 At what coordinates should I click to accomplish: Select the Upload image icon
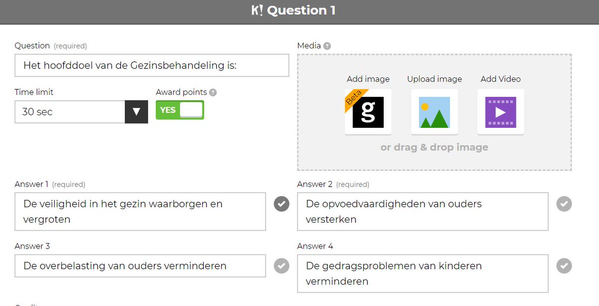point(434,111)
